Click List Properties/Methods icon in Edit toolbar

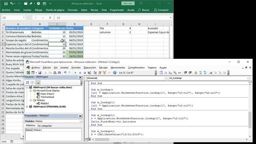[x=161, y=73]
